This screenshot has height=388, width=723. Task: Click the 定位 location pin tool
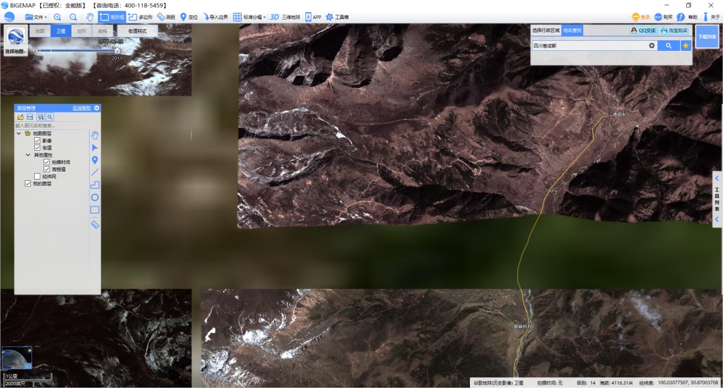[x=189, y=17]
